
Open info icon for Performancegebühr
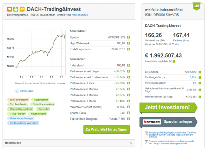pyautogui.click(x=200, y=83)
